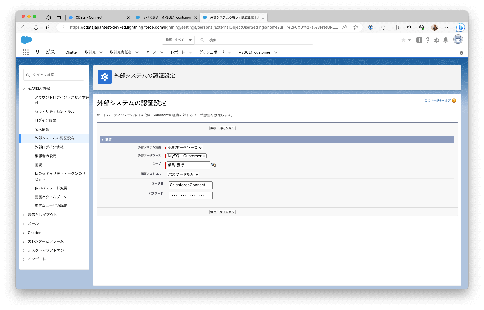Open the browser favorites list icon
This screenshot has height=310, width=484.
click(409, 27)
